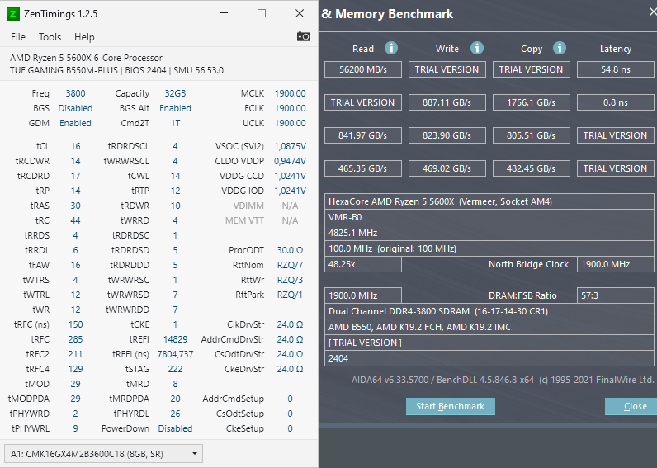
Task: Click the Copy info icon in AIDA64
Action: point(560,48)
